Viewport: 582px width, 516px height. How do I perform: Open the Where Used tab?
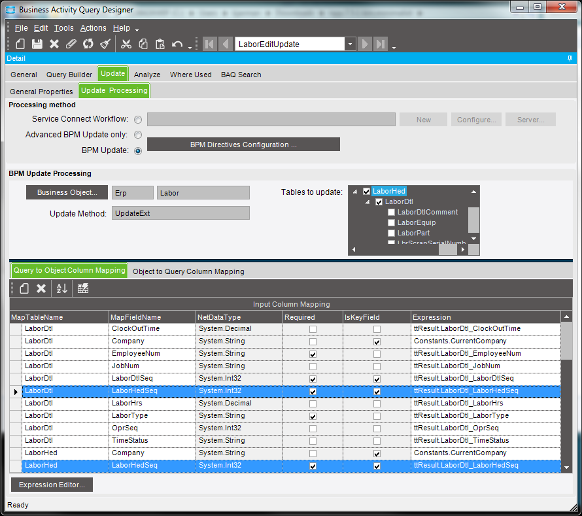(190, 75)
